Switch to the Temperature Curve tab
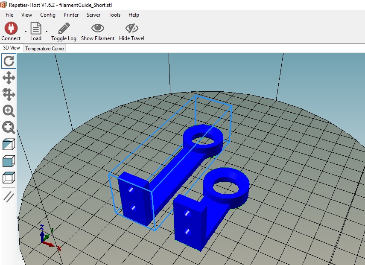This screenshot has height=265, width=365. point(44,48)
